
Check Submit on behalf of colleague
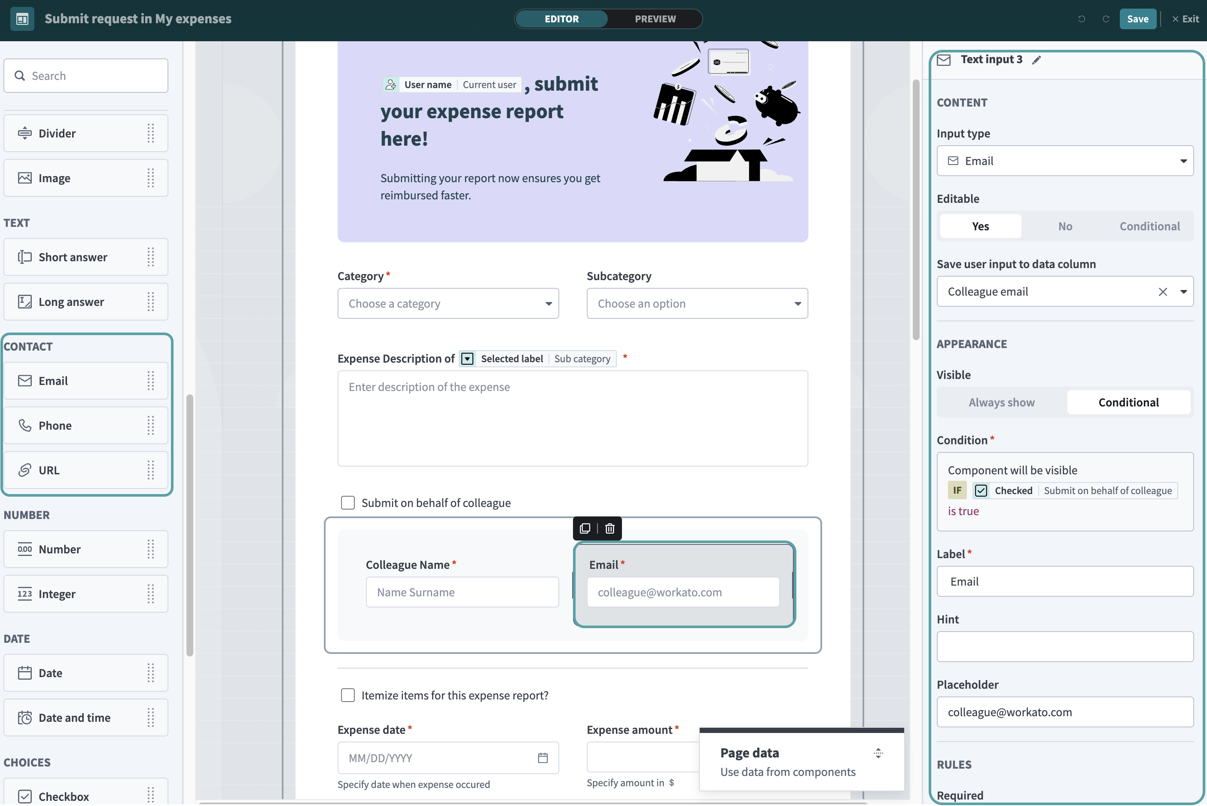pyautogui.click(x=348, y=503)
